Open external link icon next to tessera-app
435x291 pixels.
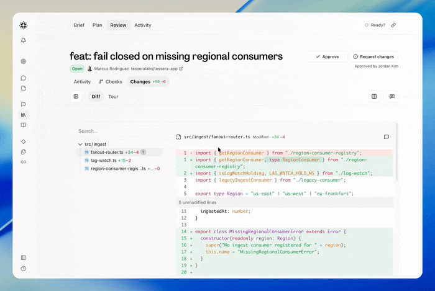point(181,69)
